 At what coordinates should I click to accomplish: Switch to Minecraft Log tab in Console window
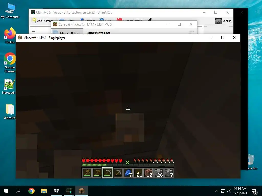point(67,32)
